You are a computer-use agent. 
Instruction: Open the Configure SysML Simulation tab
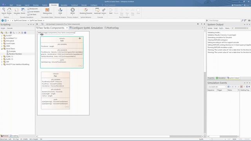coord(86,28)
